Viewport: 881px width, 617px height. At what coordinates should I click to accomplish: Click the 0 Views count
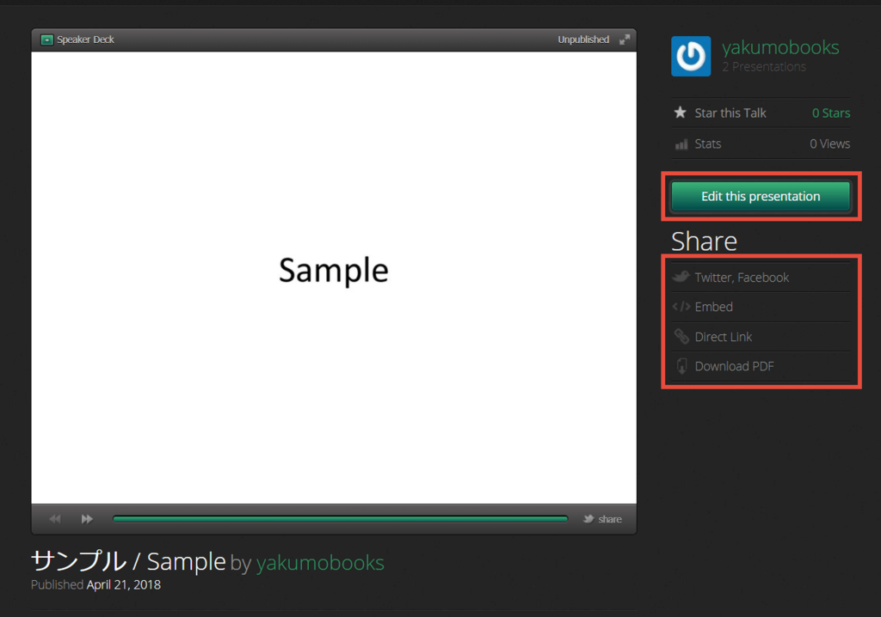pyautogui.click(x=829, y=144)
